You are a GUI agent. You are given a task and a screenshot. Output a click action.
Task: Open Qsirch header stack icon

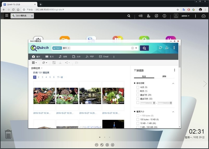167,48
